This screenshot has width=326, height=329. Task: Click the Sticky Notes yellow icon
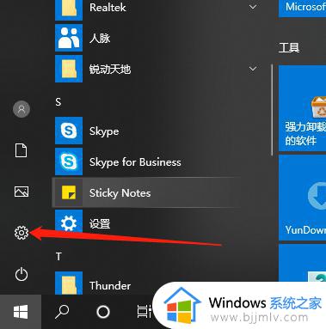69,192
